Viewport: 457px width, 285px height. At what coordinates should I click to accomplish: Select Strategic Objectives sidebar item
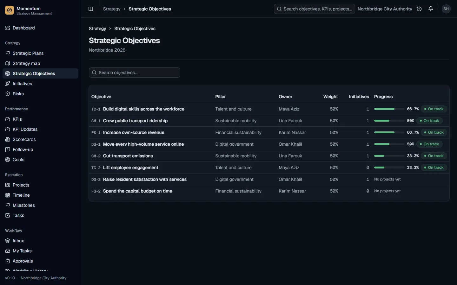click(x=40, y=73)
